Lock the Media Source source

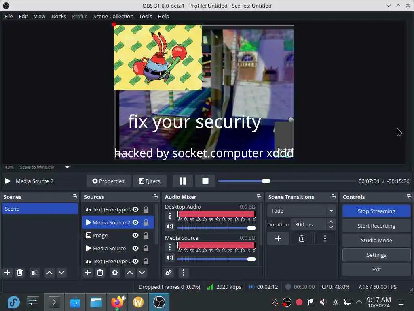click(146, 248)
